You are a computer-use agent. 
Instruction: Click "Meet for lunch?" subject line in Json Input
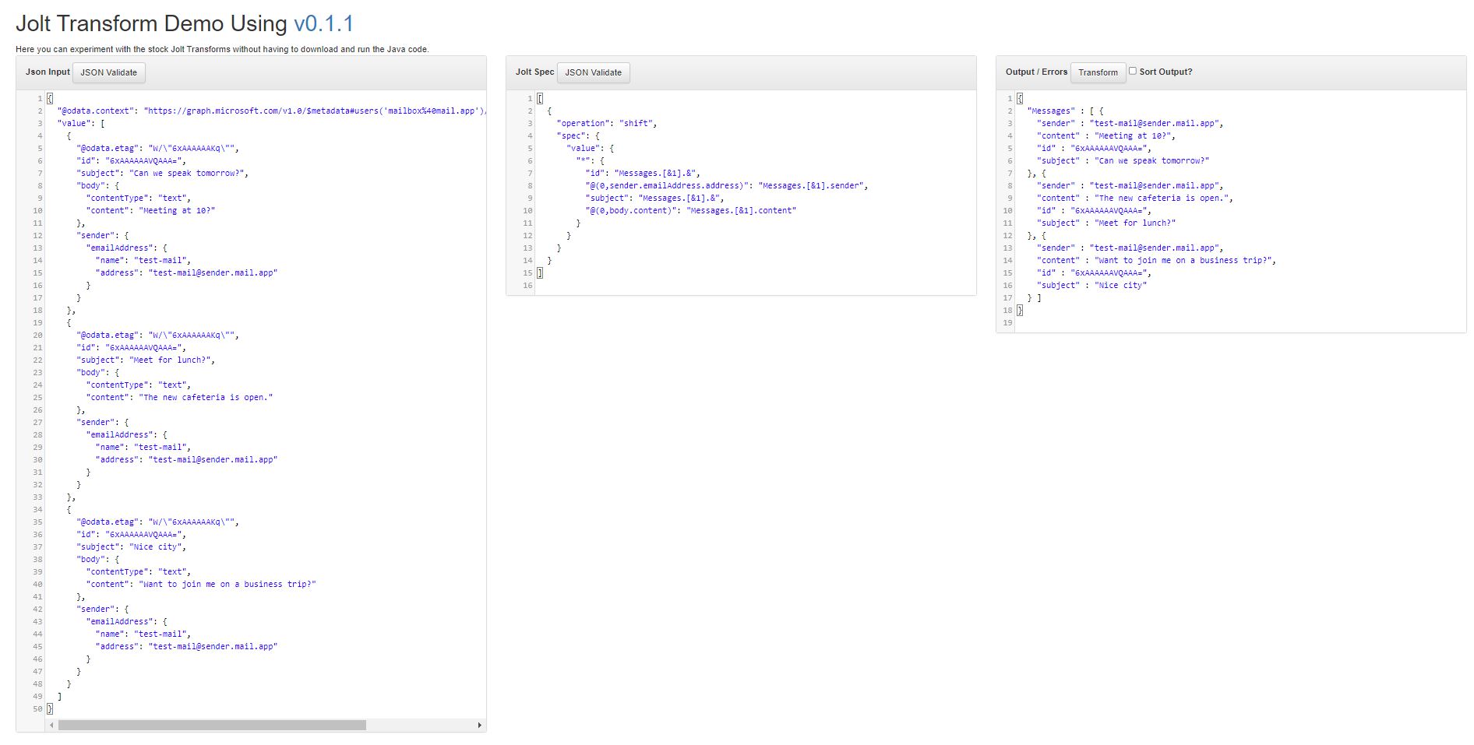click(x=146, y=360)
